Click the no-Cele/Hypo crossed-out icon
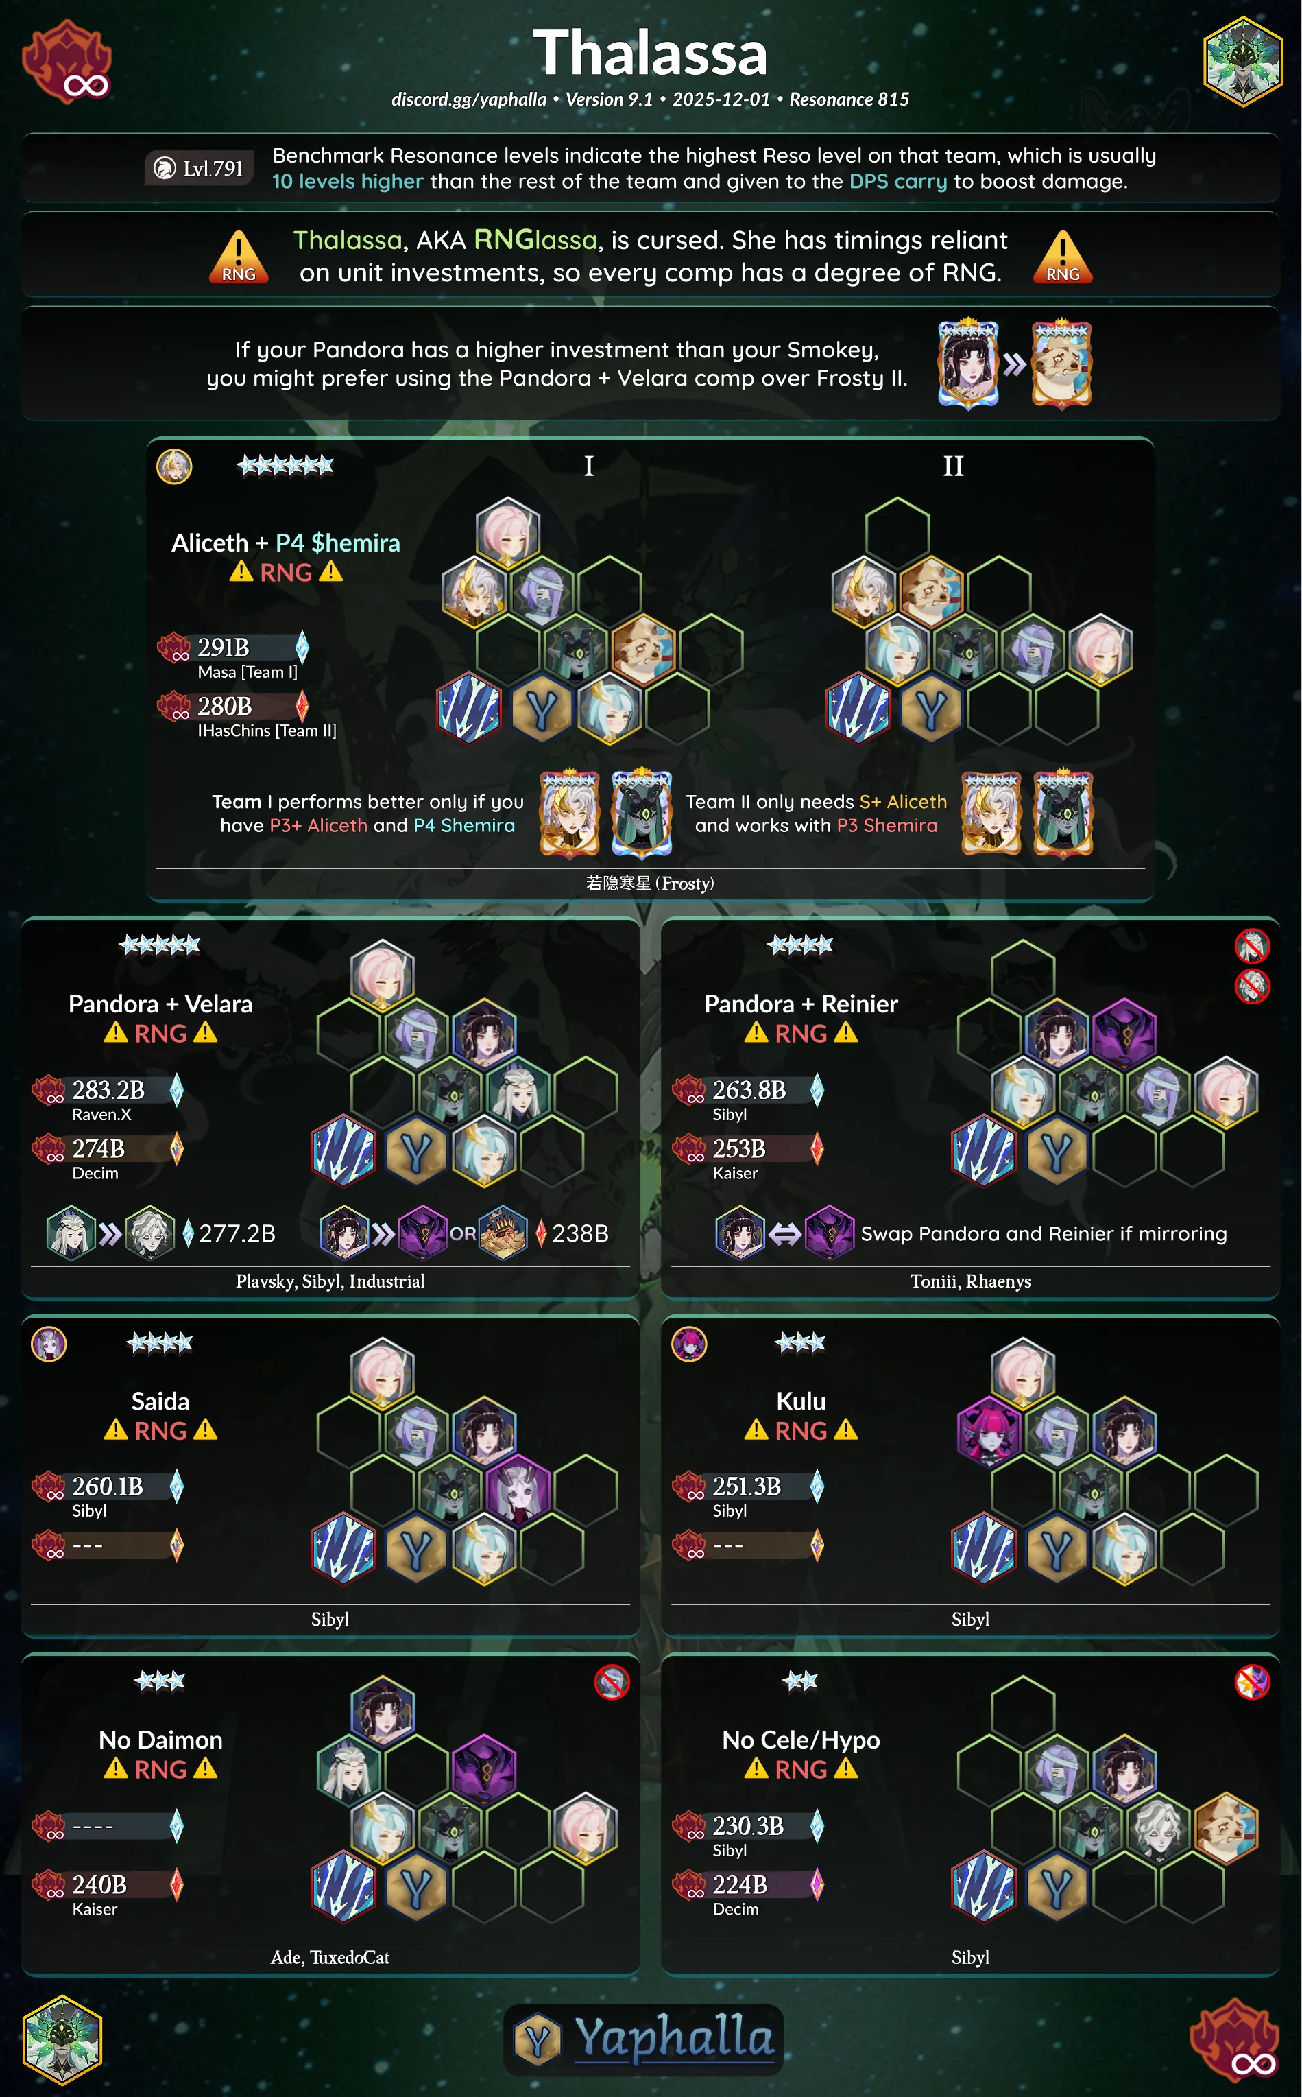Viewport: 1302px width, 2097px height. [1252, 1682]
